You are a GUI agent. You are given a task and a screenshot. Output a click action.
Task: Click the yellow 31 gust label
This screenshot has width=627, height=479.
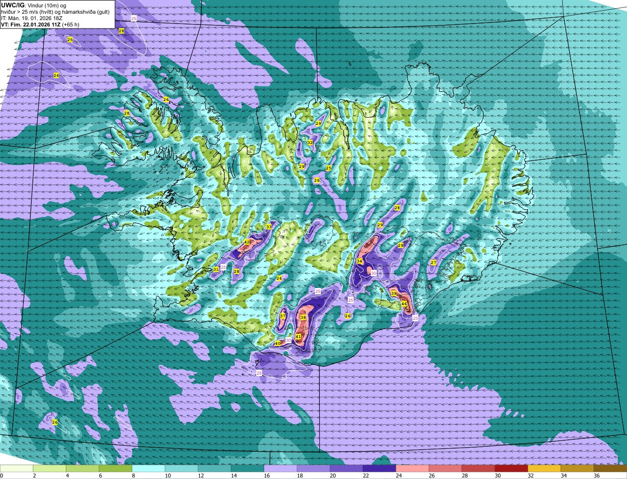click(x=216, y=269)
